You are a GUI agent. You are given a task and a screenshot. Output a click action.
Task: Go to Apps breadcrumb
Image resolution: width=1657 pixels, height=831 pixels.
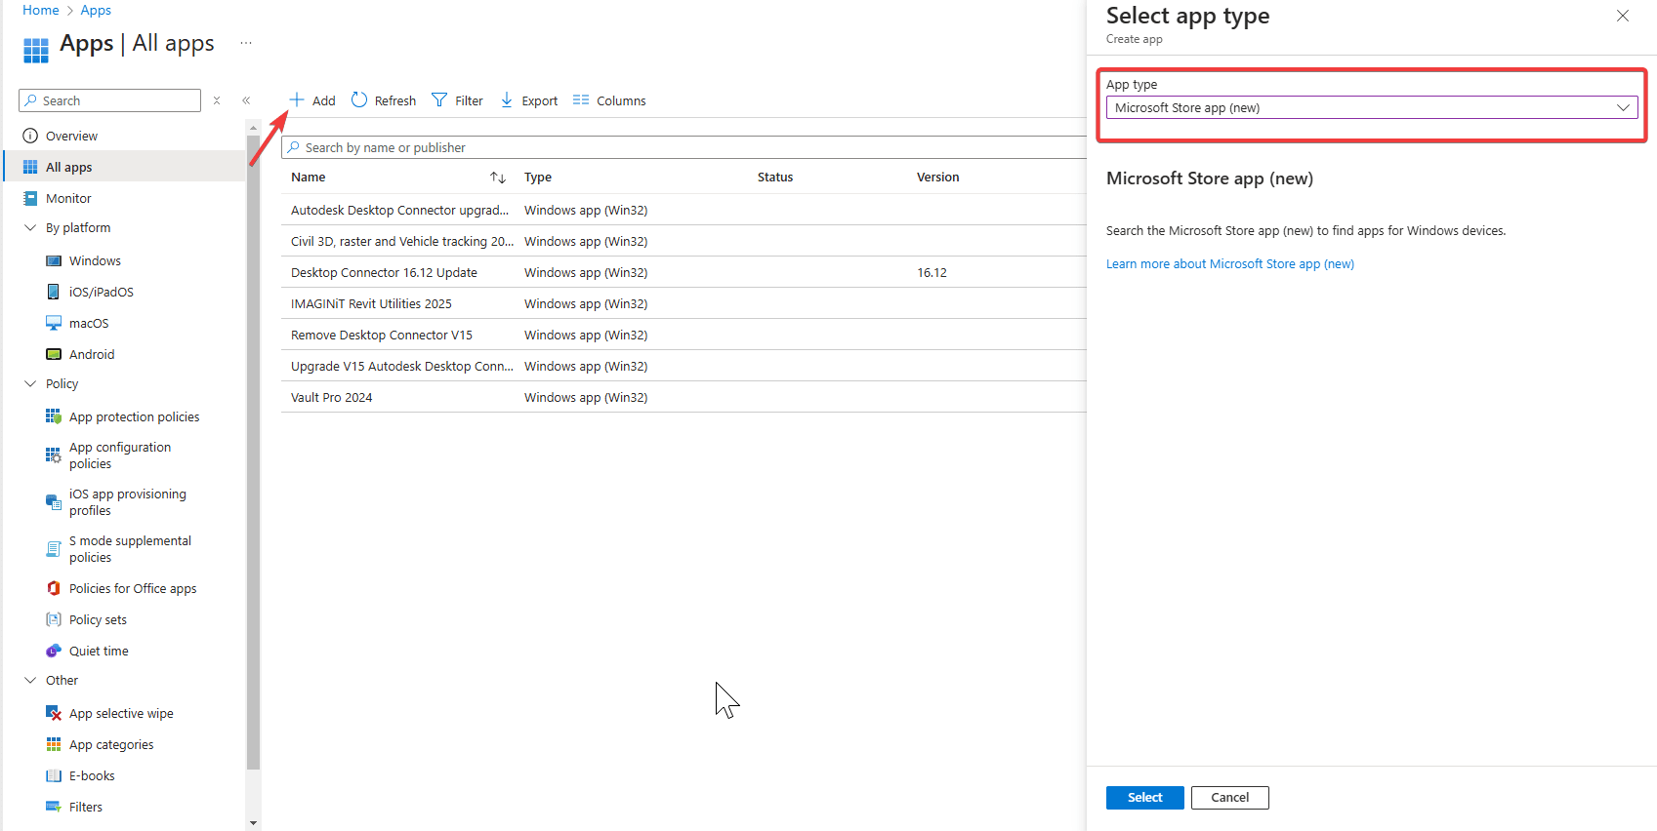pos(96,10)
